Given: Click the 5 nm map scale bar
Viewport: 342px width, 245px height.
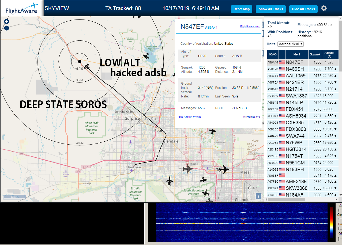Looking at the screenshot, I should pyautogui.click(x=14, y=197).
